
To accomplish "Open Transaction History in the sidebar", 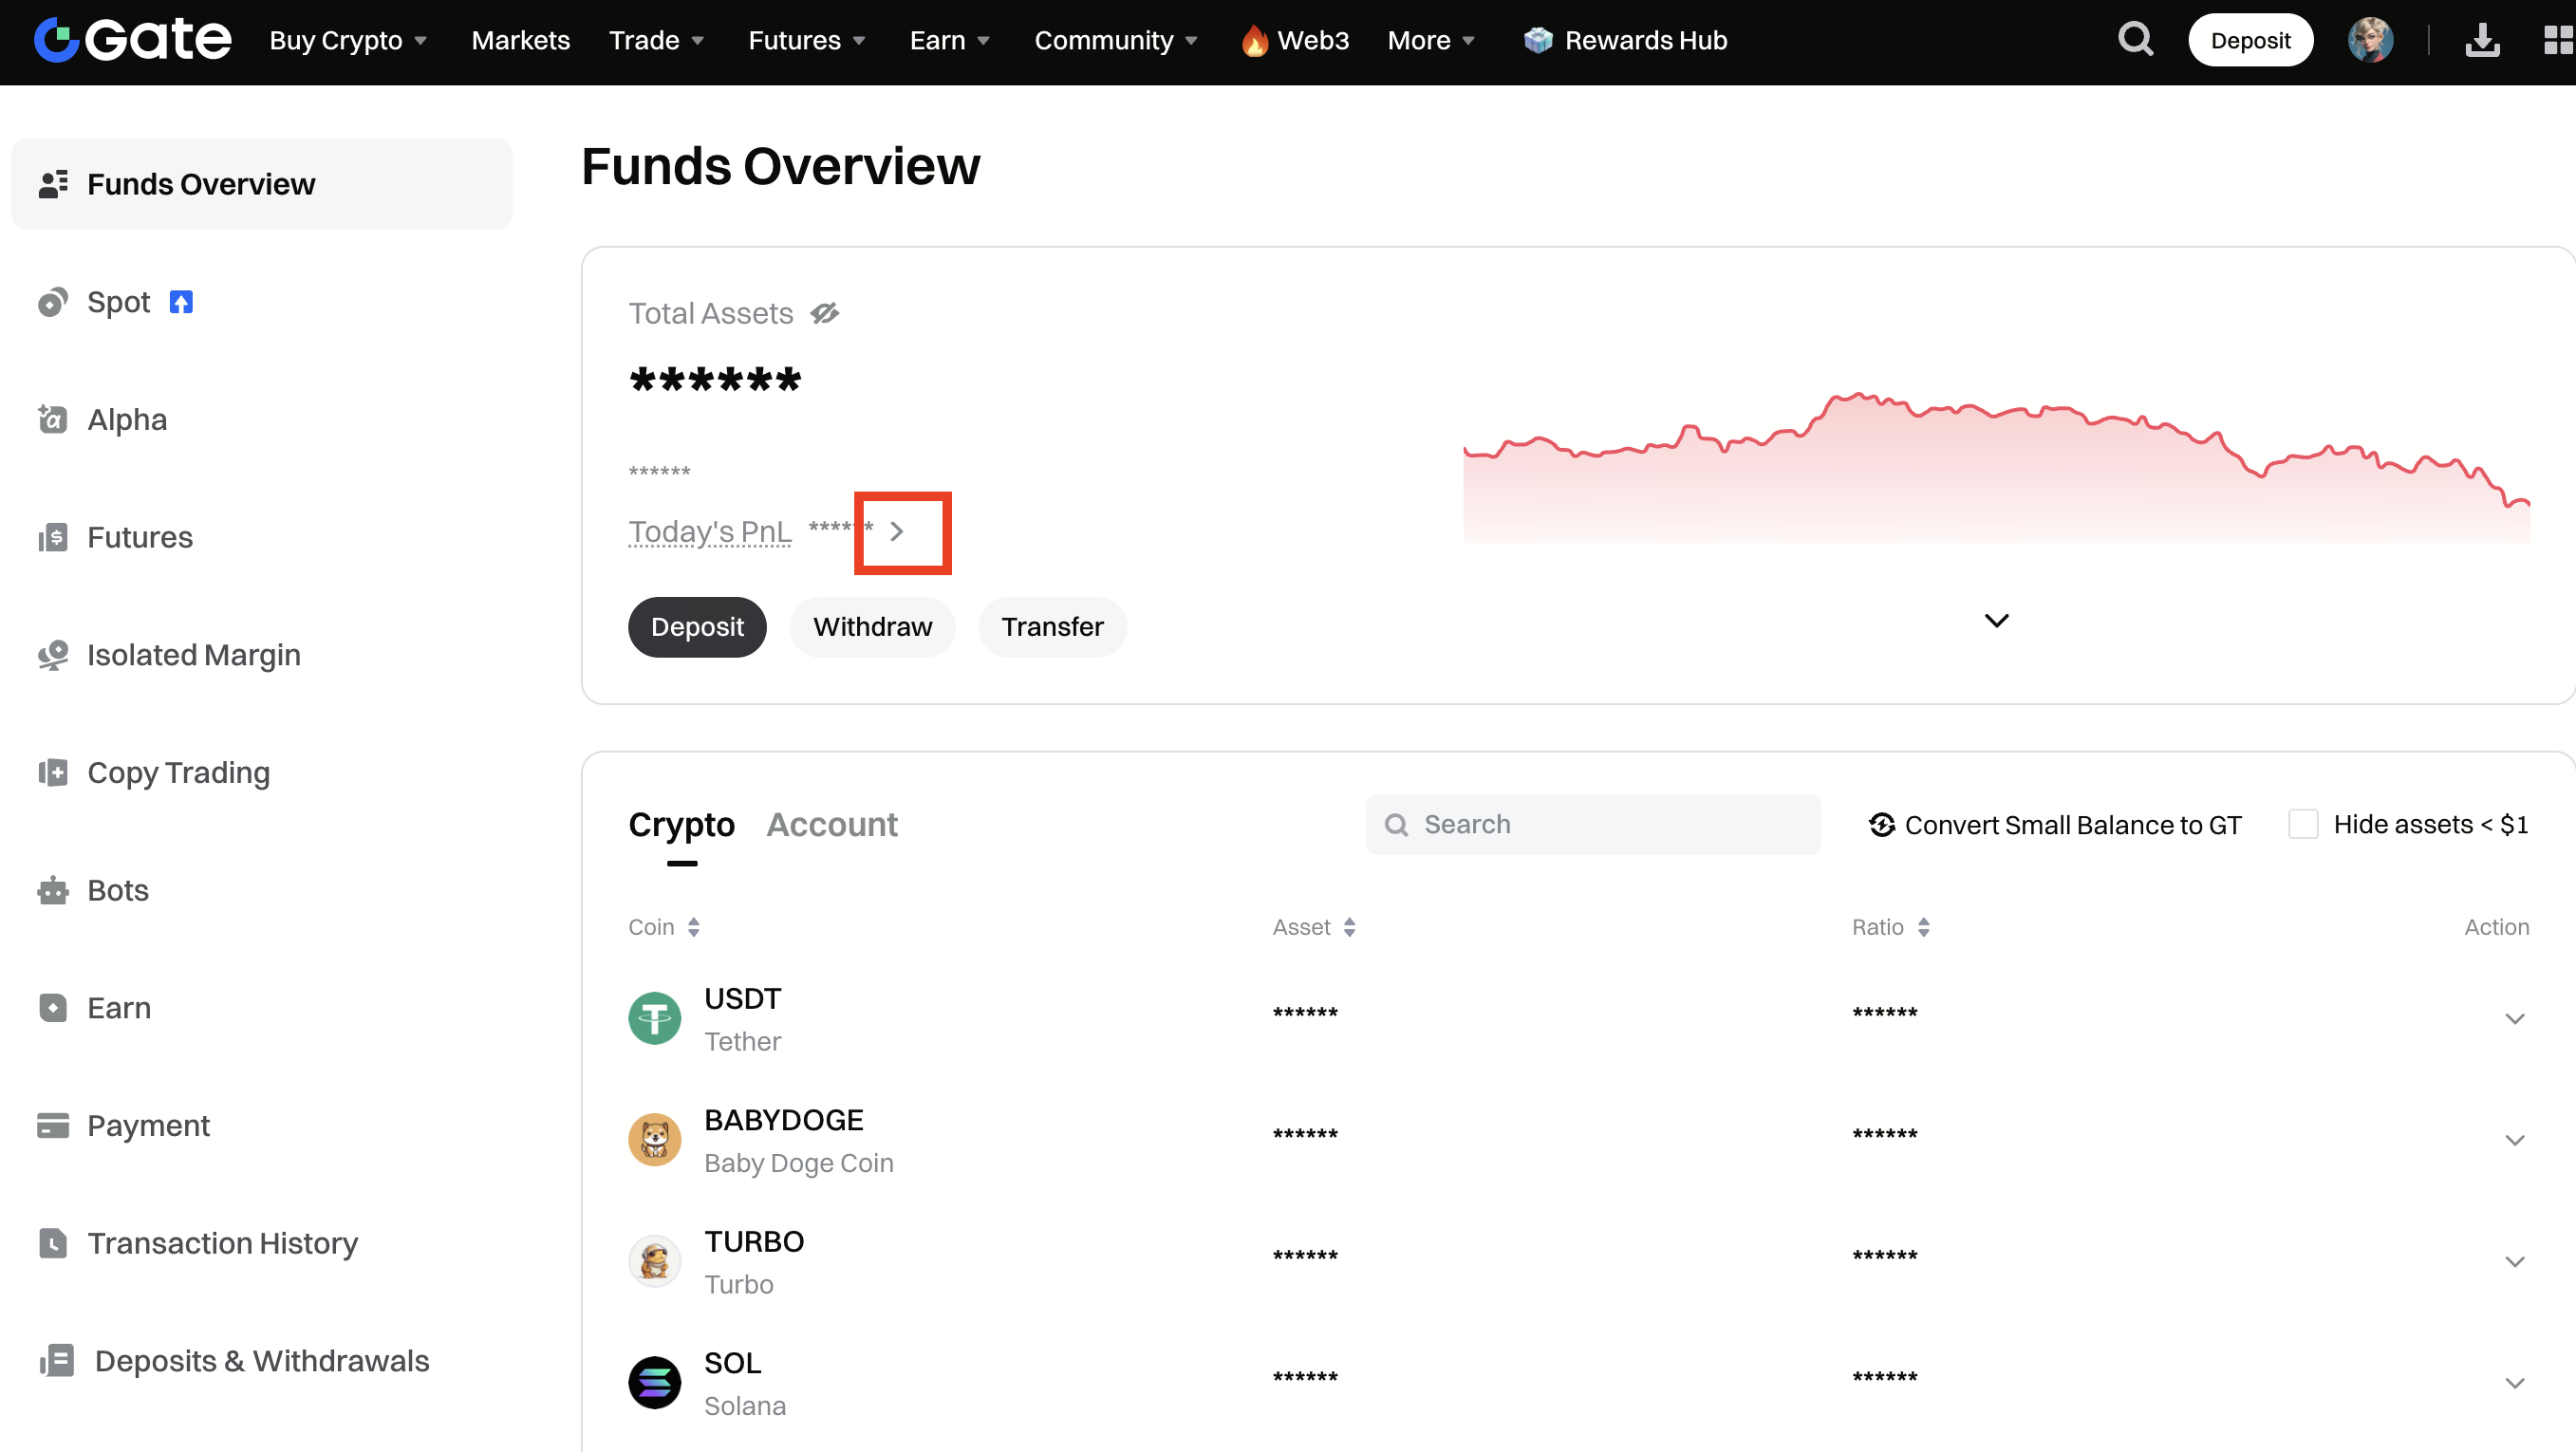I will (x=222, y=1243).
